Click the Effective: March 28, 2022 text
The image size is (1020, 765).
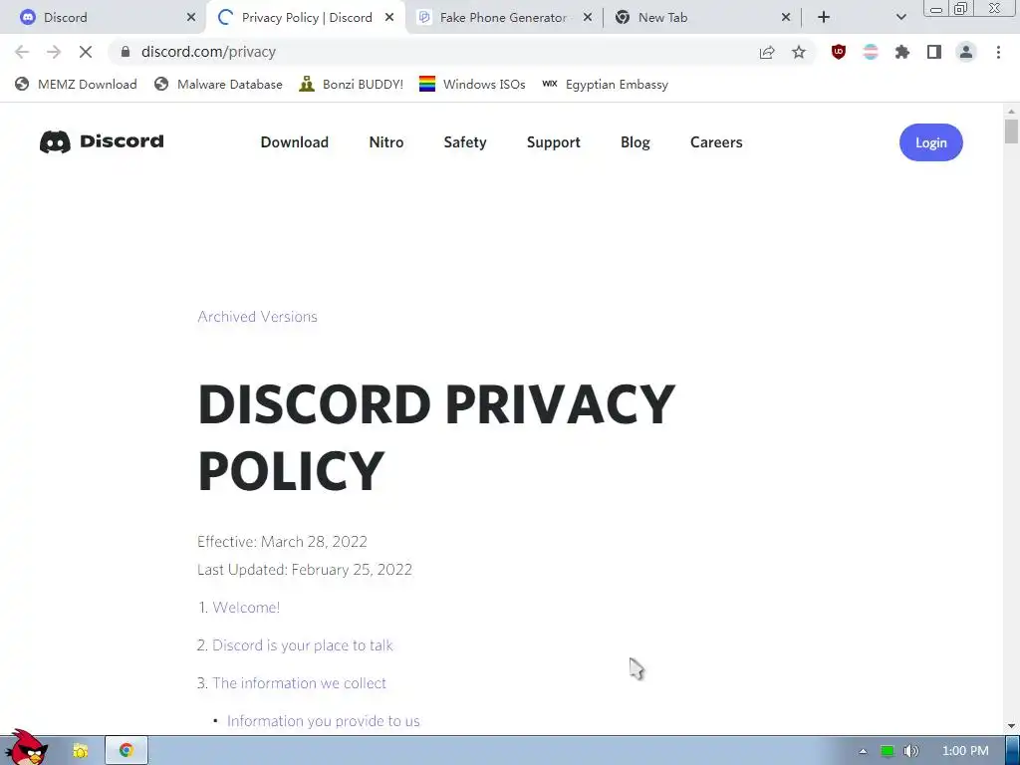(282, 541)
